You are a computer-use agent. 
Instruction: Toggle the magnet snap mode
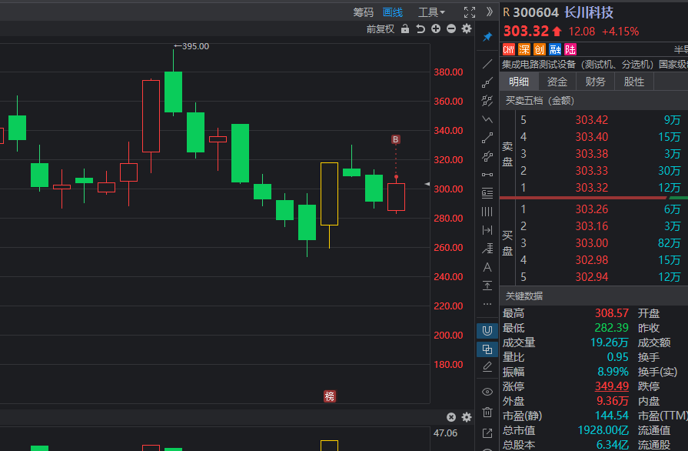[487, 330]
